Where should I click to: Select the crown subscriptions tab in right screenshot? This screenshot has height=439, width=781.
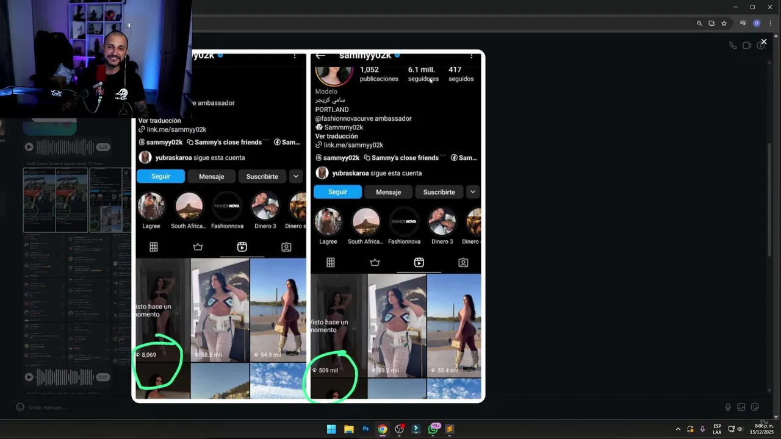[x=375, y=262]
